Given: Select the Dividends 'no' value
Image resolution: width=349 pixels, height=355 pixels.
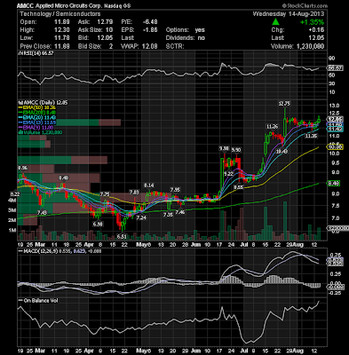Looking at the screenshot, I should click(202, 38).
